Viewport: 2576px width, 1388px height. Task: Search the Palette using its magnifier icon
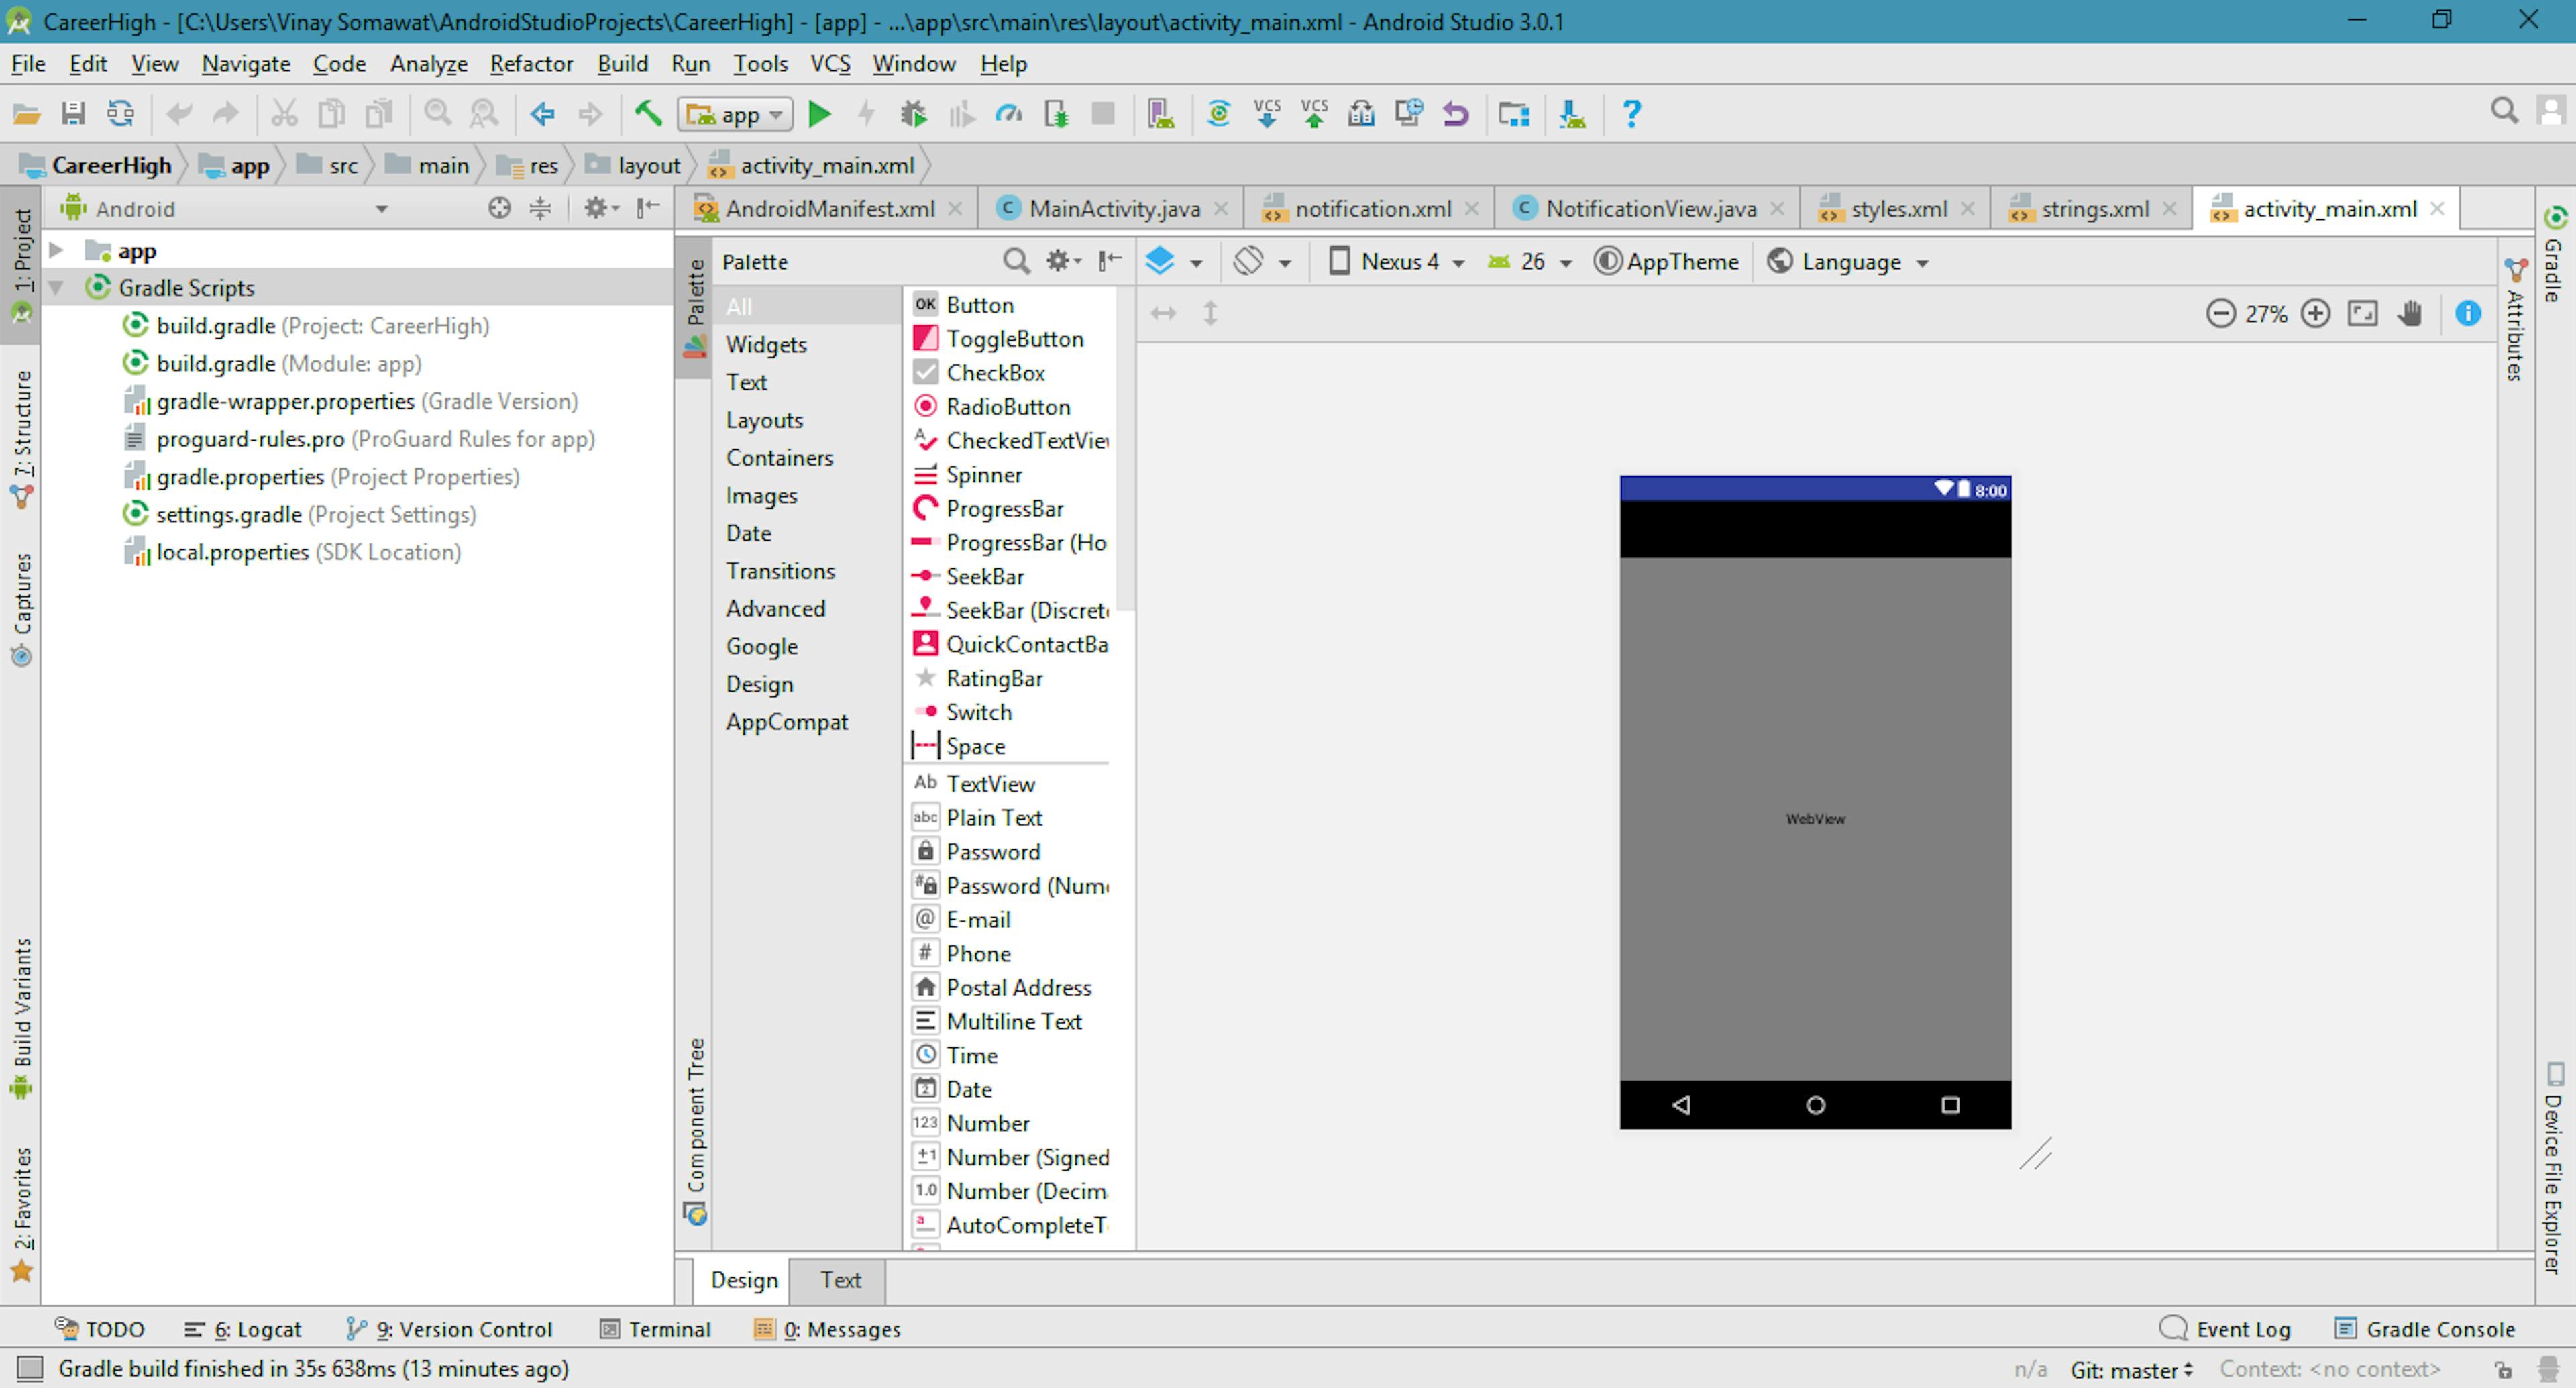pyautogui.click(x=1016, y=261)
